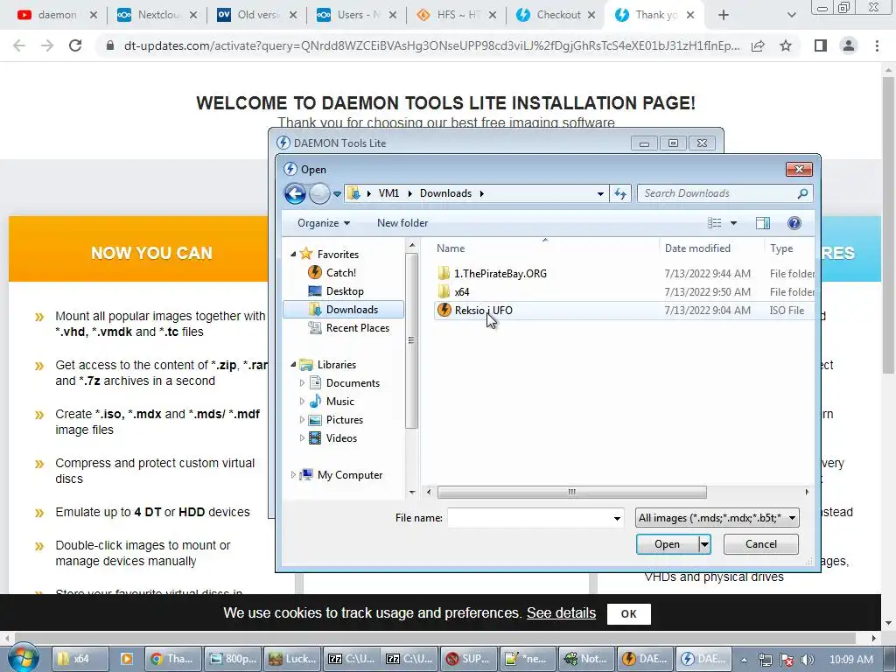The image size is (896, 672).
Task: Select Catch! in Favorites
Action: [x=341, y=273]
